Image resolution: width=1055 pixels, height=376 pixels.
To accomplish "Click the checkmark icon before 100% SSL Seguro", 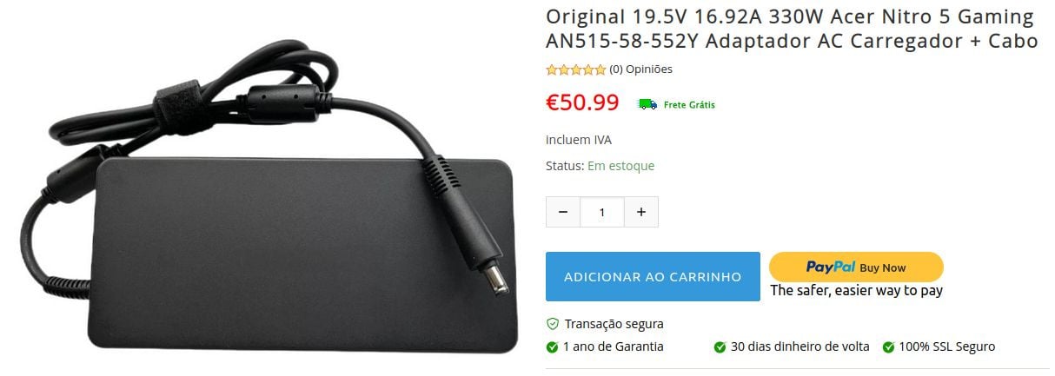I will [888, 347].
